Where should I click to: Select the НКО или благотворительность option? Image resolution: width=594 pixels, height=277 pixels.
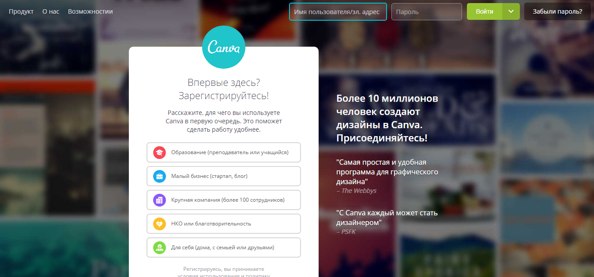223,223
